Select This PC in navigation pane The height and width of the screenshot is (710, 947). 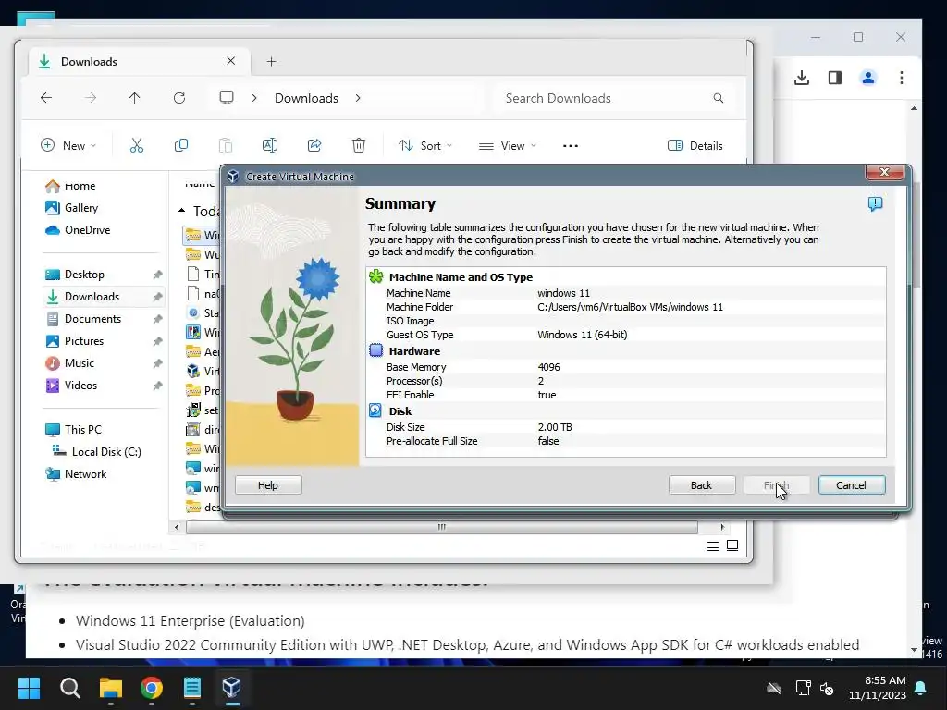[83, 430]
